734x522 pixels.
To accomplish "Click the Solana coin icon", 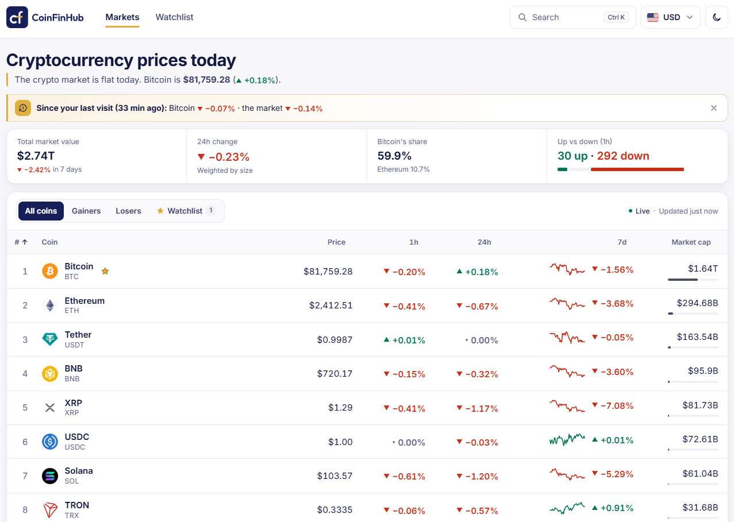I will pos(50,475).
